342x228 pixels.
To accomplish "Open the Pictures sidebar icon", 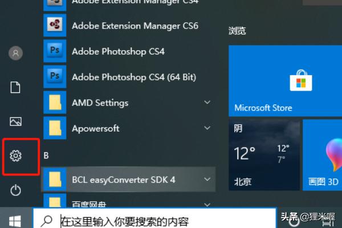I will pos(16,121).
